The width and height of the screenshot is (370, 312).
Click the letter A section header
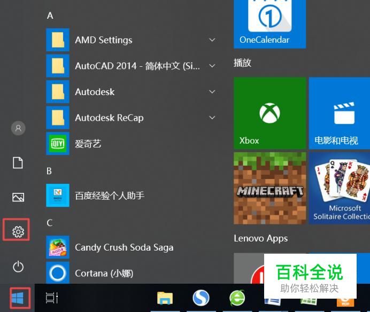click(50, 16)
